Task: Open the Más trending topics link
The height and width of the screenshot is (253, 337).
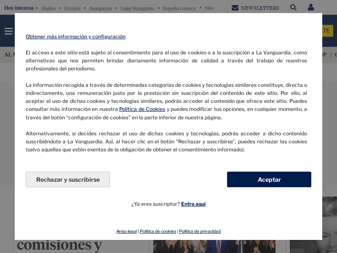Action: click(x=209, y=8)
